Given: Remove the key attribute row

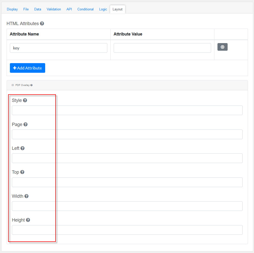Looking at the screenshot, I should [222, 47].
